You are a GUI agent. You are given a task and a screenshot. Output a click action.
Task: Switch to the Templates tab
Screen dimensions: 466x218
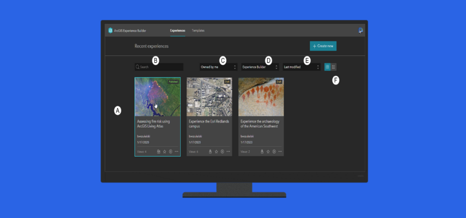[198, 30]
